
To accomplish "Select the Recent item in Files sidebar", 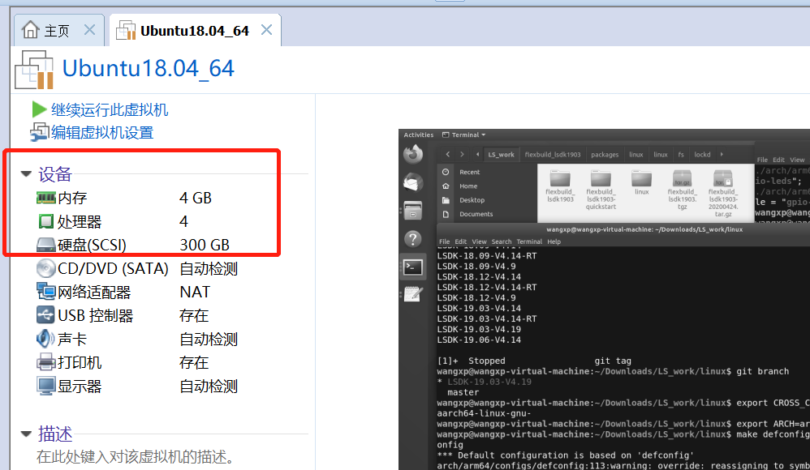I will pyautogui.click(x=469, y=172).
